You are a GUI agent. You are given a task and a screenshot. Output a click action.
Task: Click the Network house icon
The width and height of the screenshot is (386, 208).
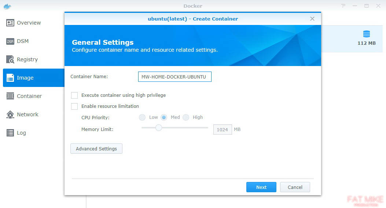(10, 114)
